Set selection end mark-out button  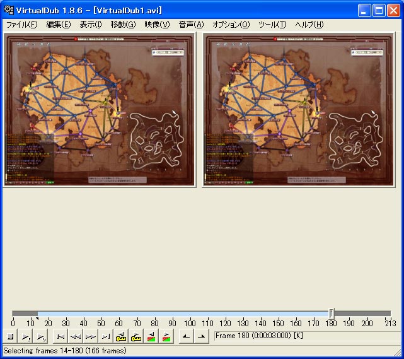[202, 336]
